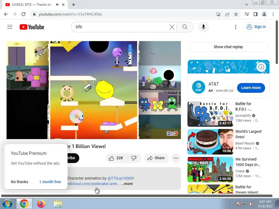Open Battle for B.F.D.I. video thumbnail
This screenshot has width=279, height=209.
click(x=210, y=114)
